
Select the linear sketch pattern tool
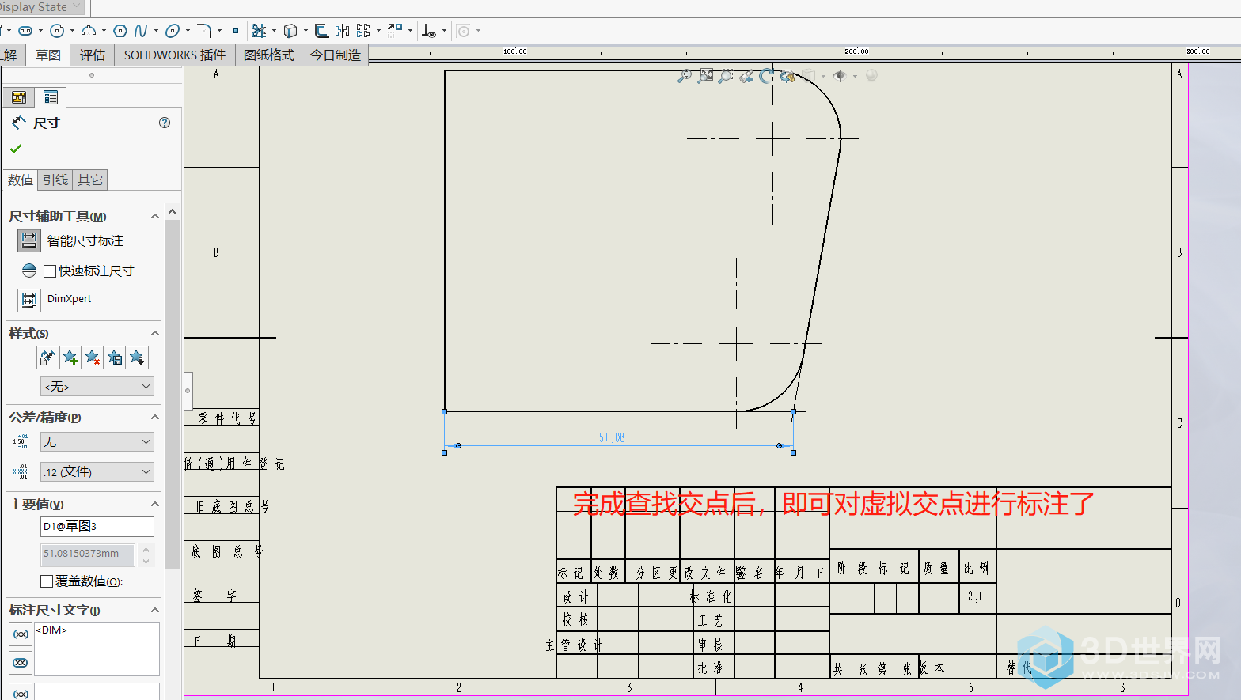[x=363, y=31]
